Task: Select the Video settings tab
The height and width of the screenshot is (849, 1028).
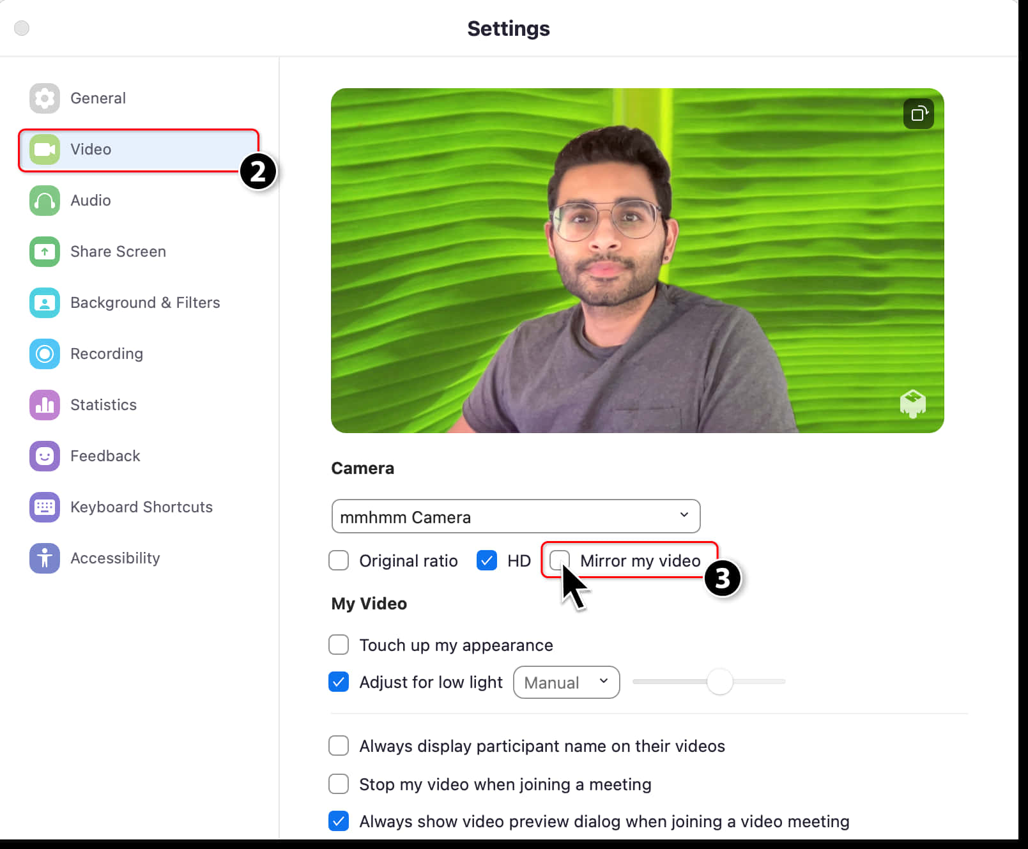Action: click(x=139, y=149)
